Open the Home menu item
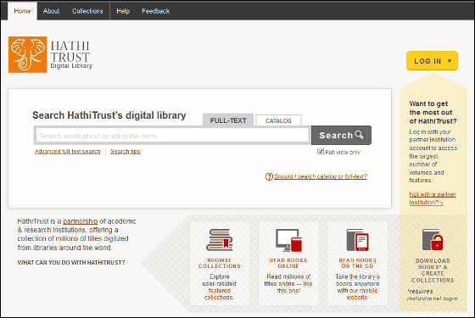The height and width of the screenshot is (318, 475). pos(22,11)
